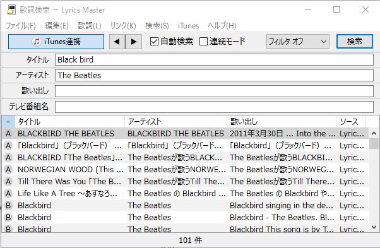
Task: Select row BLACKBIRD THE BEATLES title
Action: (66, 134)
